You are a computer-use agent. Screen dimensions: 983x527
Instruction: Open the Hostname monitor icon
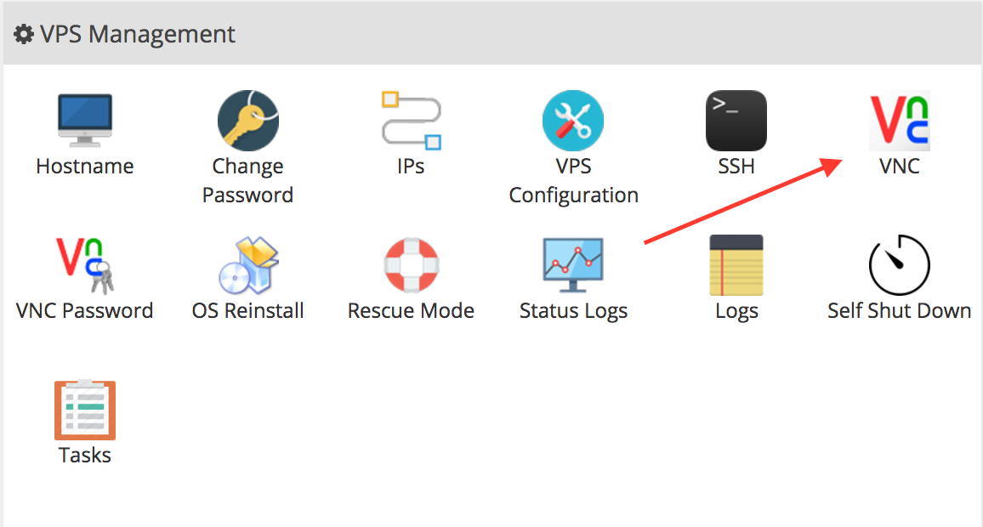[x=85, y=121]
